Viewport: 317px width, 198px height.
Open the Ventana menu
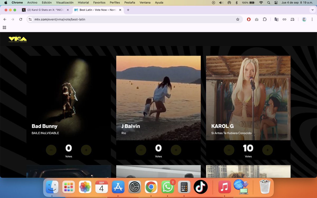point(145,2)
